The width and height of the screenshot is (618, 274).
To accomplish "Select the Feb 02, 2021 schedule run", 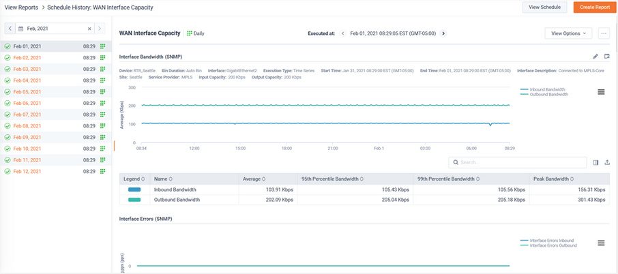I will [x=55, y=58].
